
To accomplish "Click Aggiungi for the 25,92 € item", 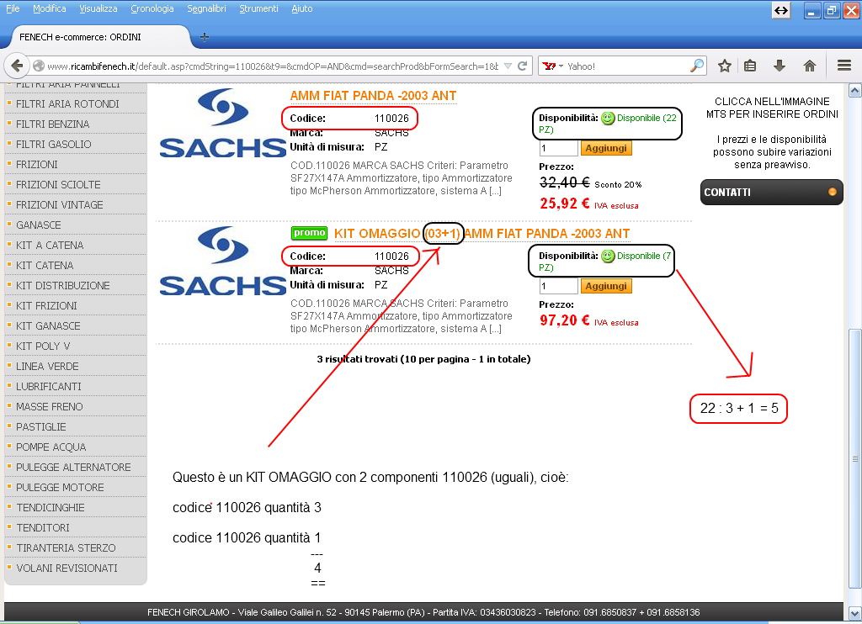I will tap(606, 148).
